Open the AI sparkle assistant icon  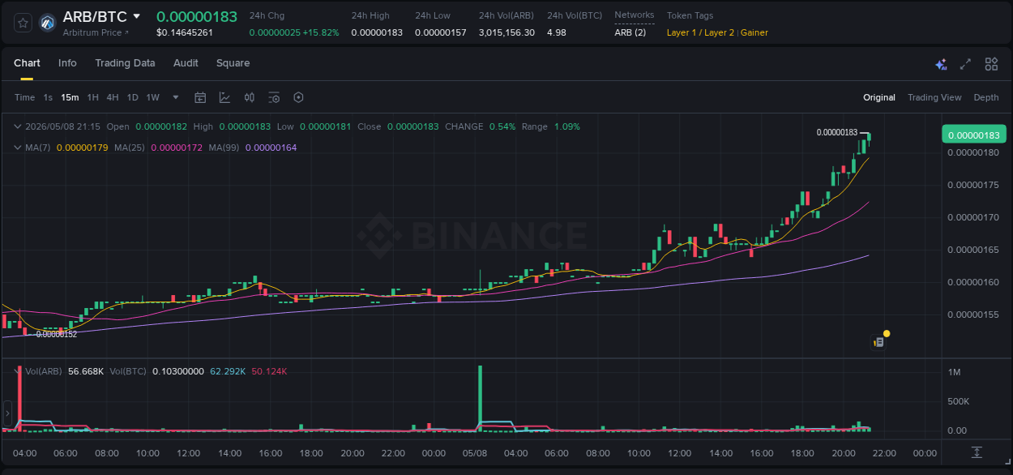coord(941,64)
